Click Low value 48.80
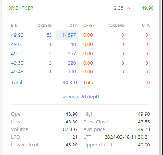163x155 pixels. coord(71,122)
